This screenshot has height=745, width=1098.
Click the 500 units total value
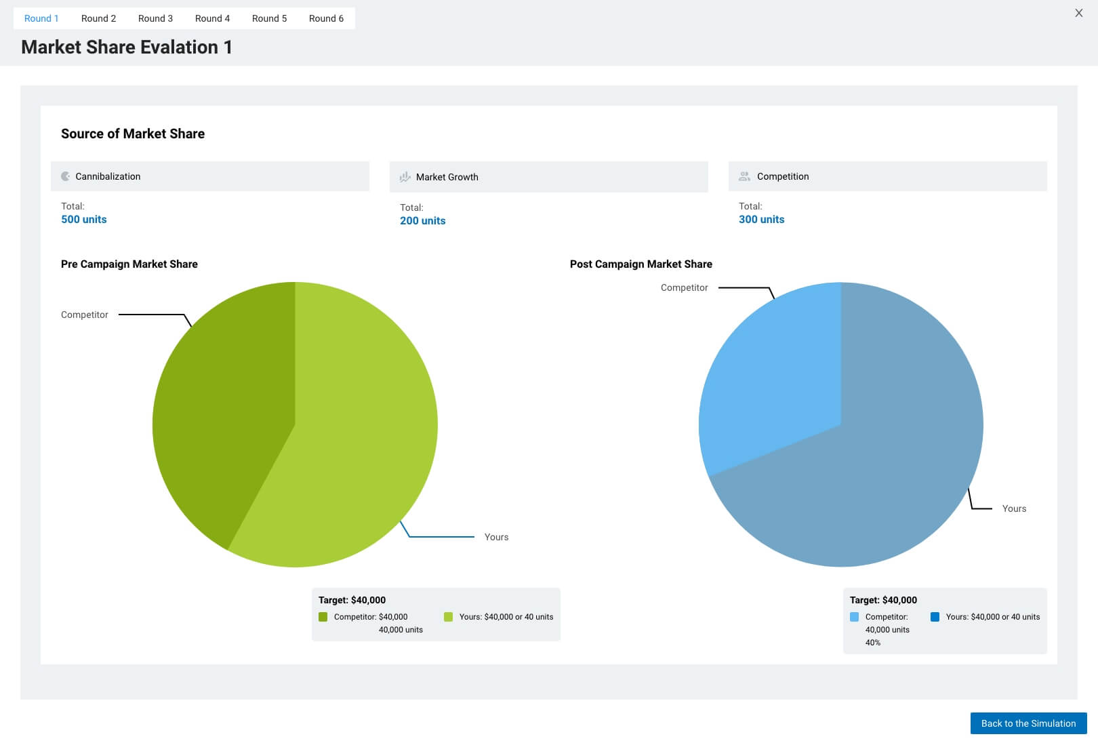coord(84,219)
